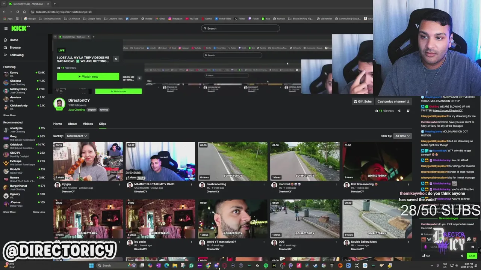Click the Gift Subs button

[x=363, y=101]
